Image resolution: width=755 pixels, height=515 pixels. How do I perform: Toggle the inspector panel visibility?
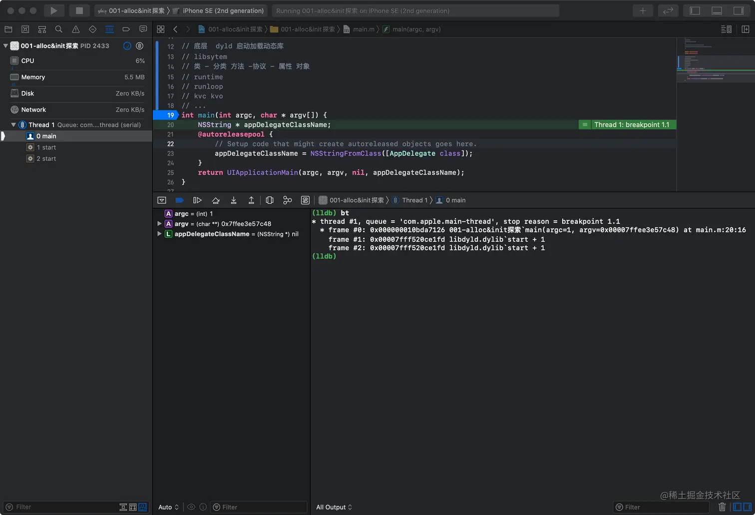tap(739, 10)
